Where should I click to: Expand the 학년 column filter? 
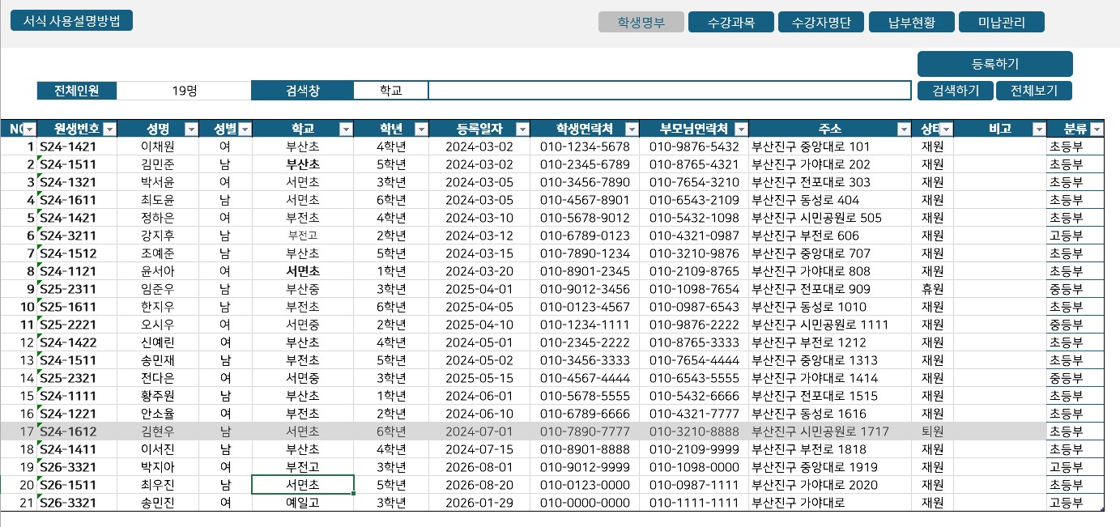420,130
